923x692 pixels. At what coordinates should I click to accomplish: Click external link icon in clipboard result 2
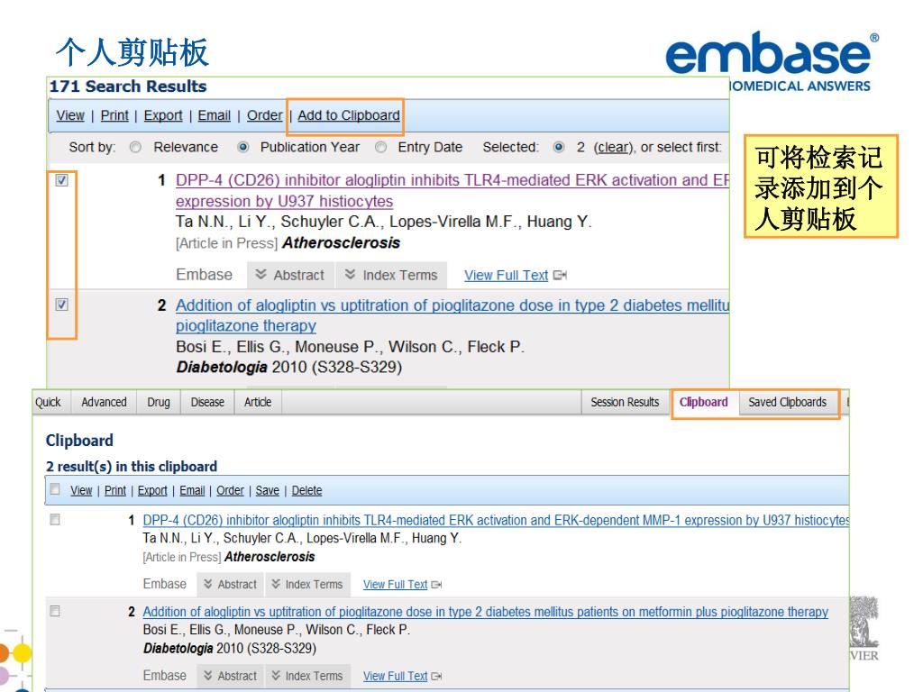436,677
